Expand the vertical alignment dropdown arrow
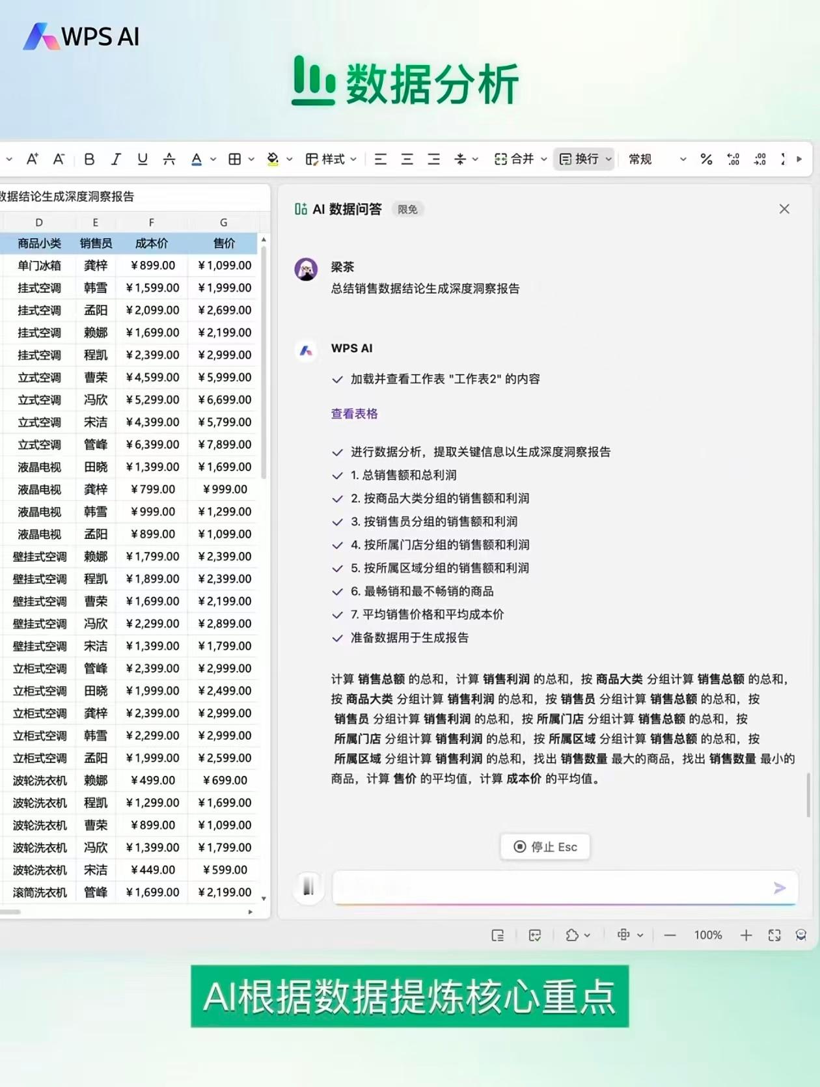 click(x=475, y=159)
